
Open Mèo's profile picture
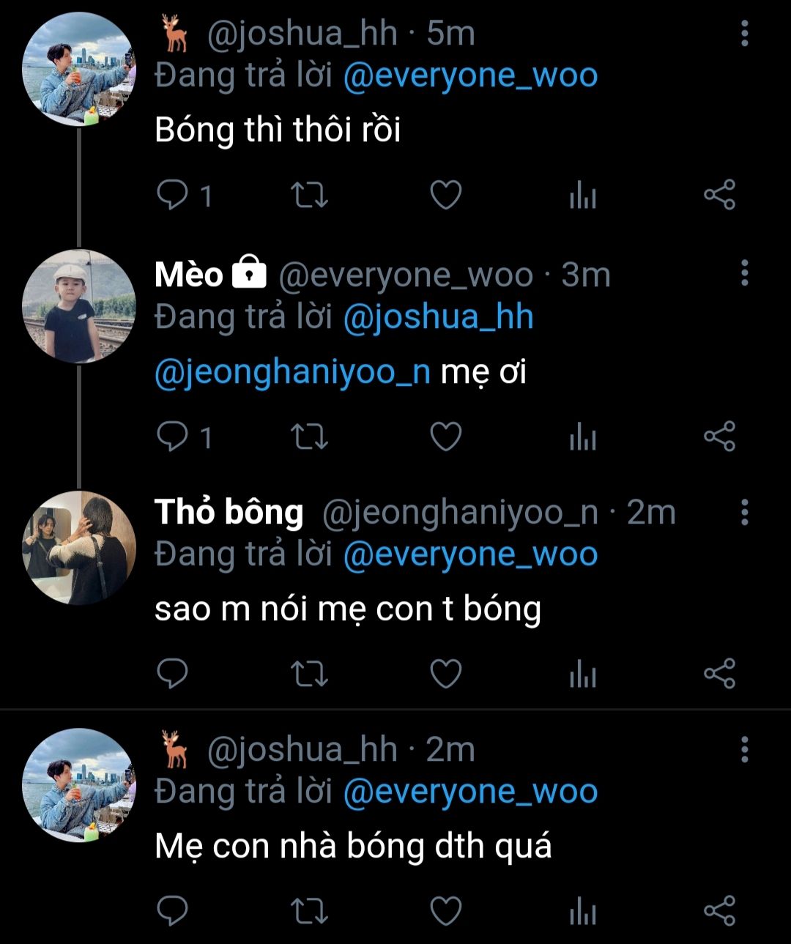[79, 306]
